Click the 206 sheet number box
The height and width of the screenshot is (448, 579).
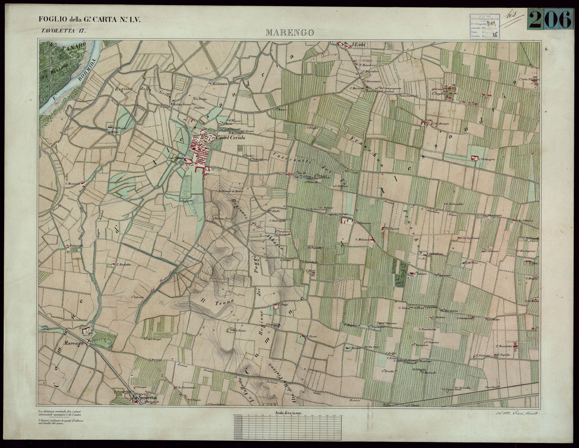[x=551, y=19]
